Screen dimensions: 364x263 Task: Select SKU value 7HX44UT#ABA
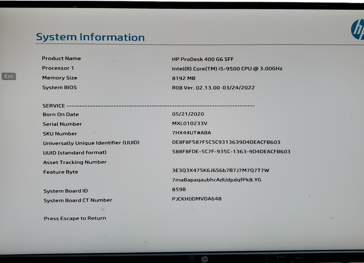(x=191, y=133)
